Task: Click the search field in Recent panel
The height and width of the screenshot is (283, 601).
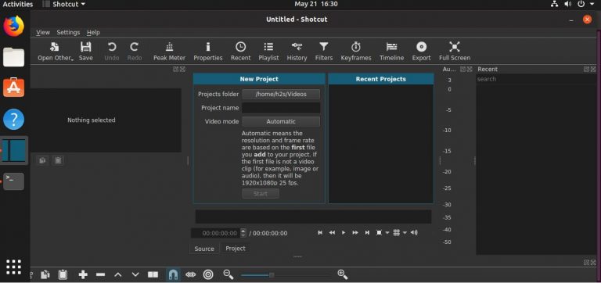Action: [536, 79]
